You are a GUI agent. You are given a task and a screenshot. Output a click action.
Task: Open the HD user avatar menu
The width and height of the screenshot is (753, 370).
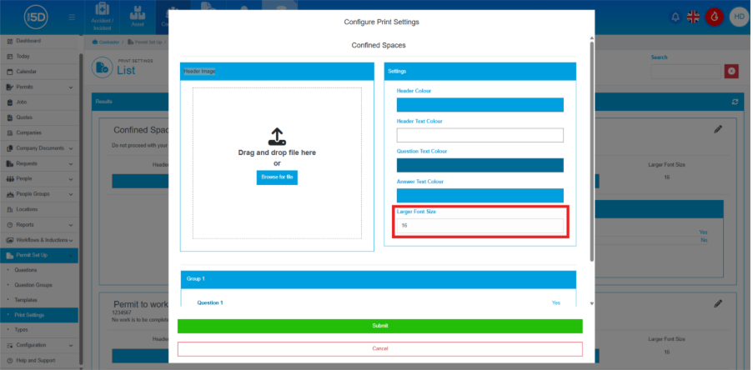click(x=739, y=17)
